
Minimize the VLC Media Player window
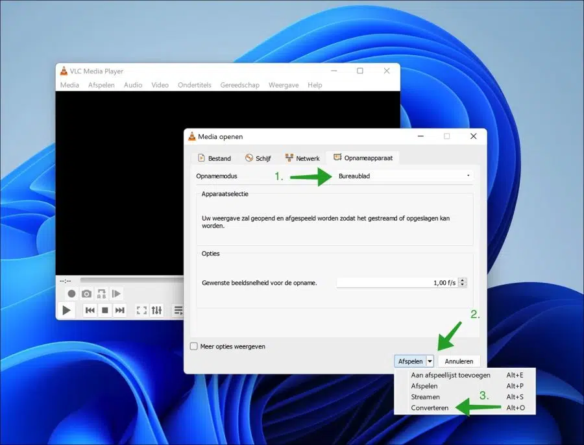coord(334,71)
